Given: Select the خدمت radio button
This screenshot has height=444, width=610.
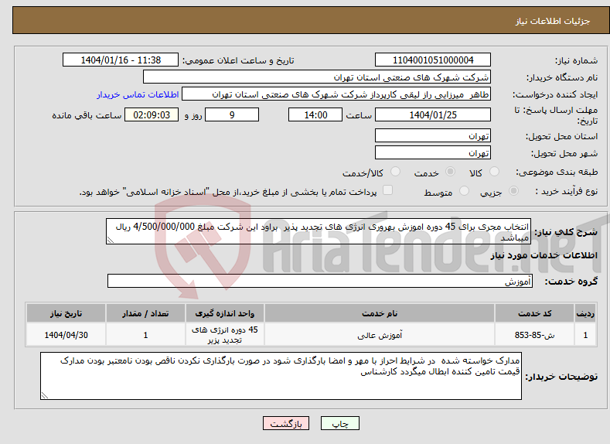Looking at the screenshot, I should coord(450,171).
